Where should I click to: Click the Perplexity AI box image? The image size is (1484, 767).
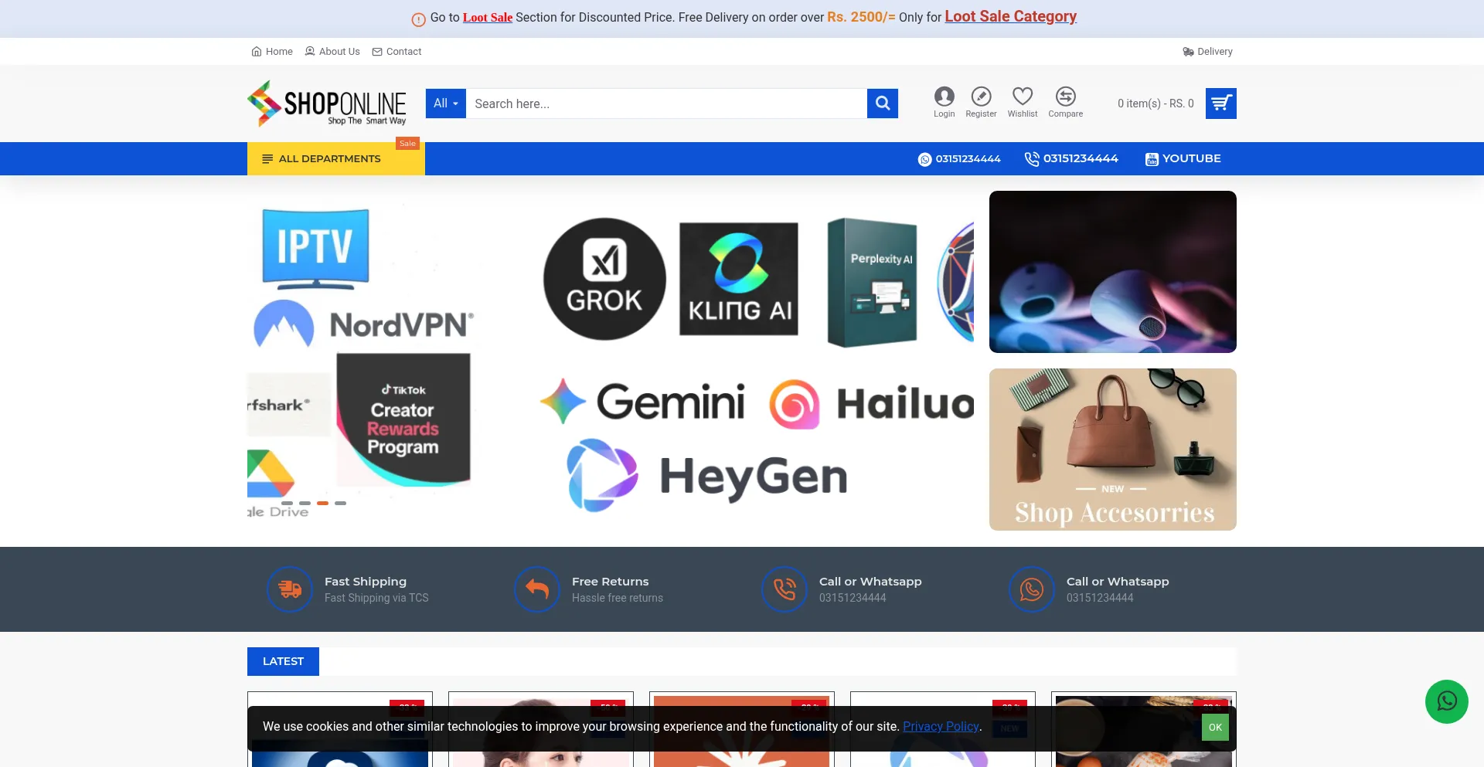tap(873, 283)
